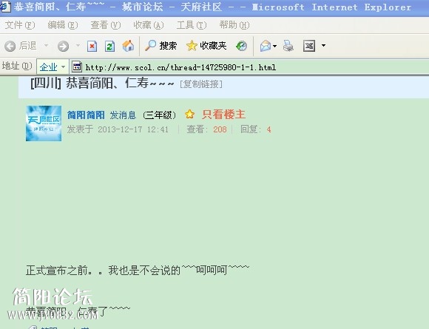
Task: Expand the Mail button dropdown arrow
Action: point(274,46)
